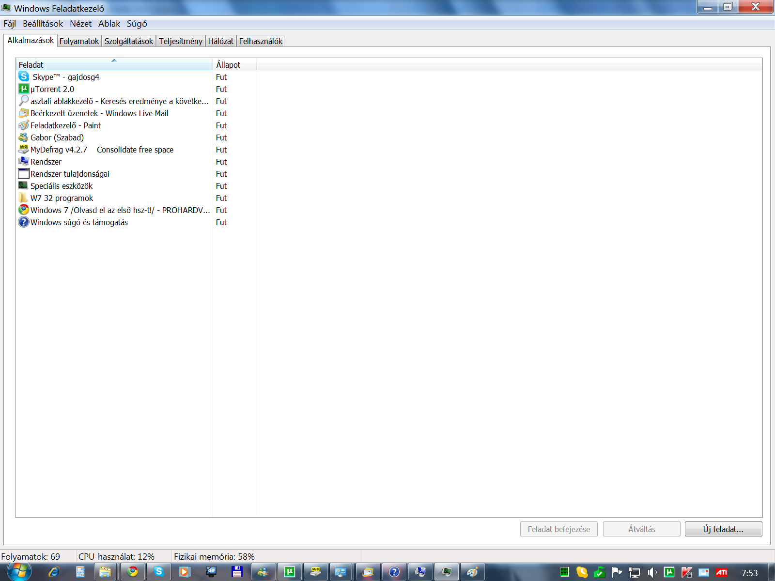Open the Beállítások menu
The width and height of the screenshot is (775, 581).
pyautogui.click(x=43, y=24)
